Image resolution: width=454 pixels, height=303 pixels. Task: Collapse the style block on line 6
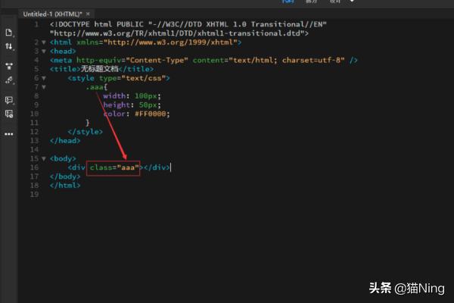point(44,78)
